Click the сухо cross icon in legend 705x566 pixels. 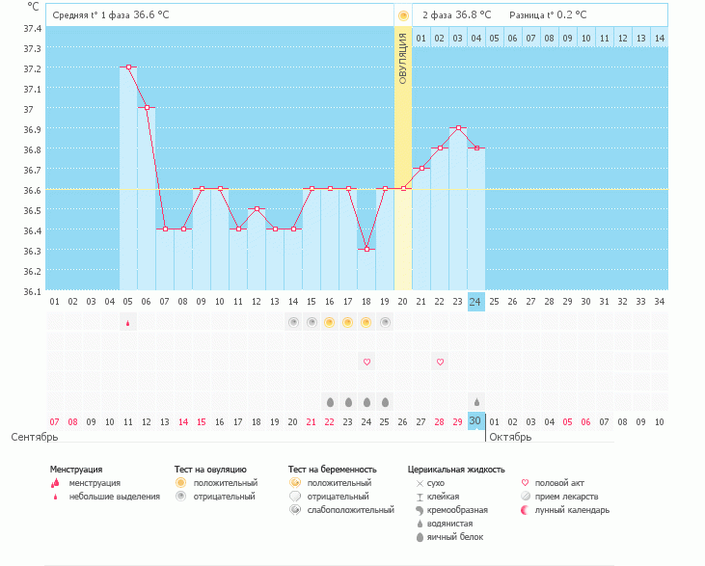tap(420, 483)
